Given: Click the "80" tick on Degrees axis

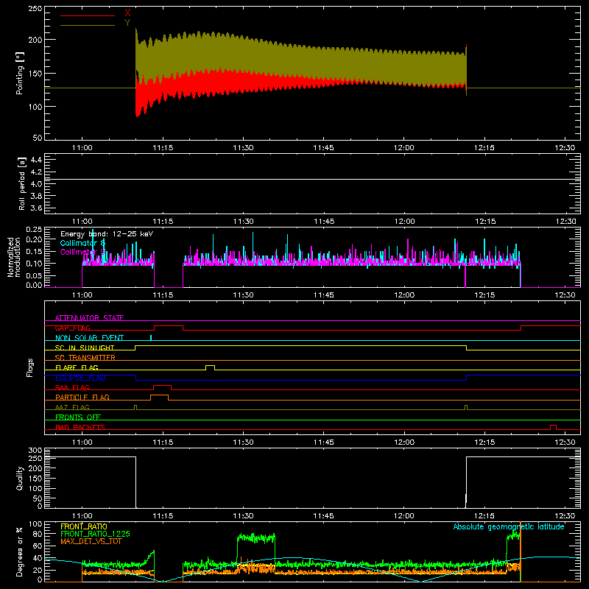Looking at the screenshot, I should pyautogui.click(x=38, y=534).
